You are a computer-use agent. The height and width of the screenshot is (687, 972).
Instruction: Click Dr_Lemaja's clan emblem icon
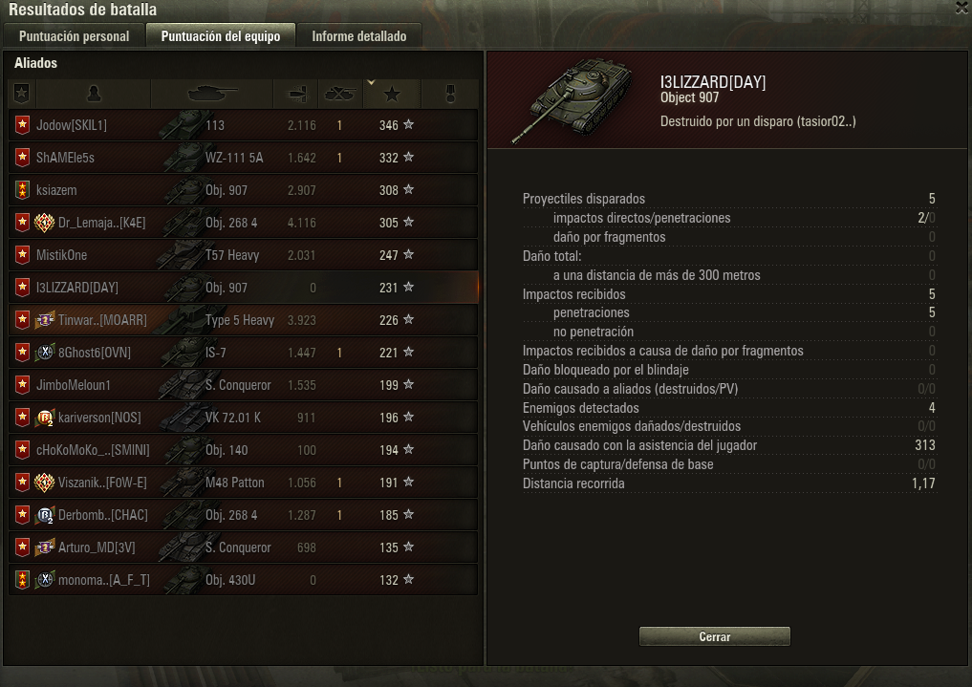click(x=44, y=223)
